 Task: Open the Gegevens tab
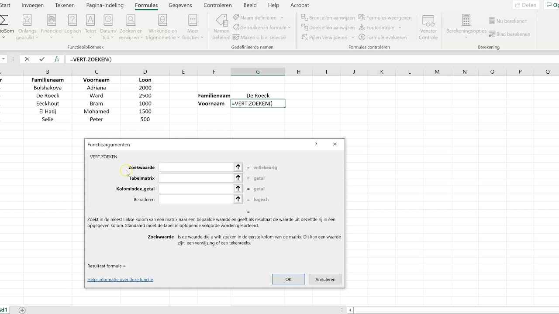point(180,5)
